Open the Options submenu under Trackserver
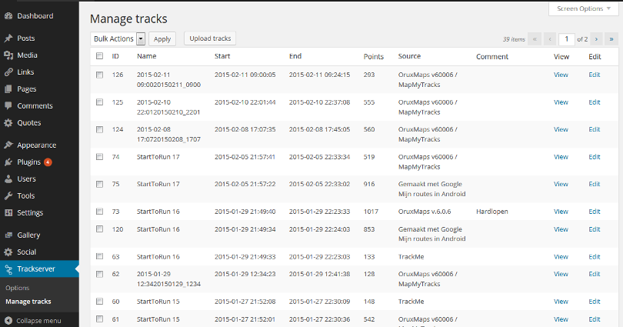Screen dimensions: 623x327 point(18,288)
